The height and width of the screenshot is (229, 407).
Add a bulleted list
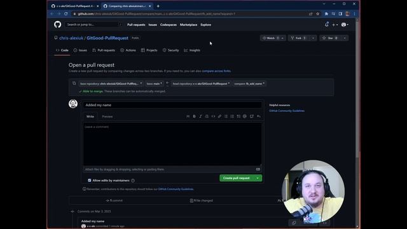(226, 116)
